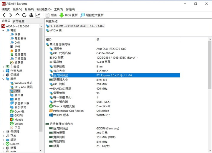Image resolution: width=212 pixels, height=153 pixels.
Task: Select the 電源管理 tree icon
Action: click(12, 55)
